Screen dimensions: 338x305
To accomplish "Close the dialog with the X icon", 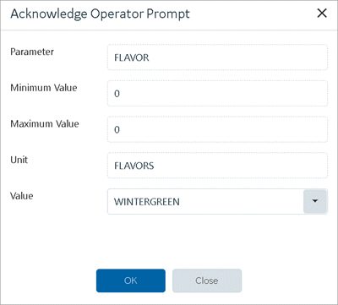I will [322, 14].
